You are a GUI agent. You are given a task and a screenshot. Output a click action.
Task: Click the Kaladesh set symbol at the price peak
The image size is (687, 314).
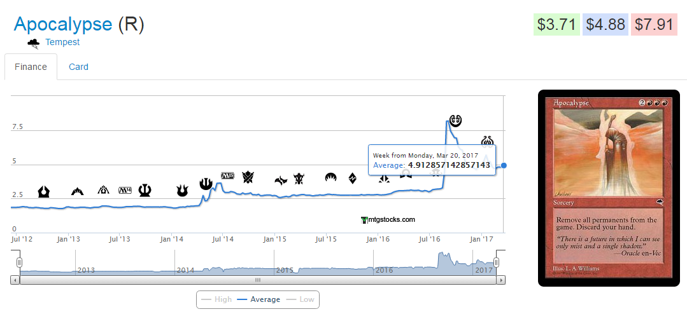pos(456,120)
